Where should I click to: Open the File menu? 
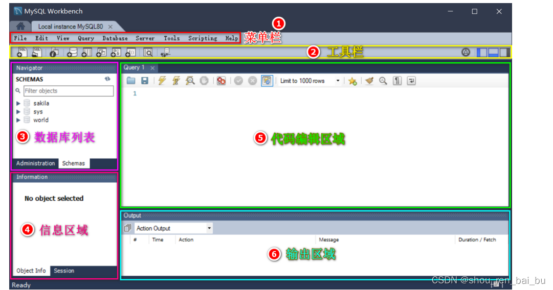[x=20, y=38]
